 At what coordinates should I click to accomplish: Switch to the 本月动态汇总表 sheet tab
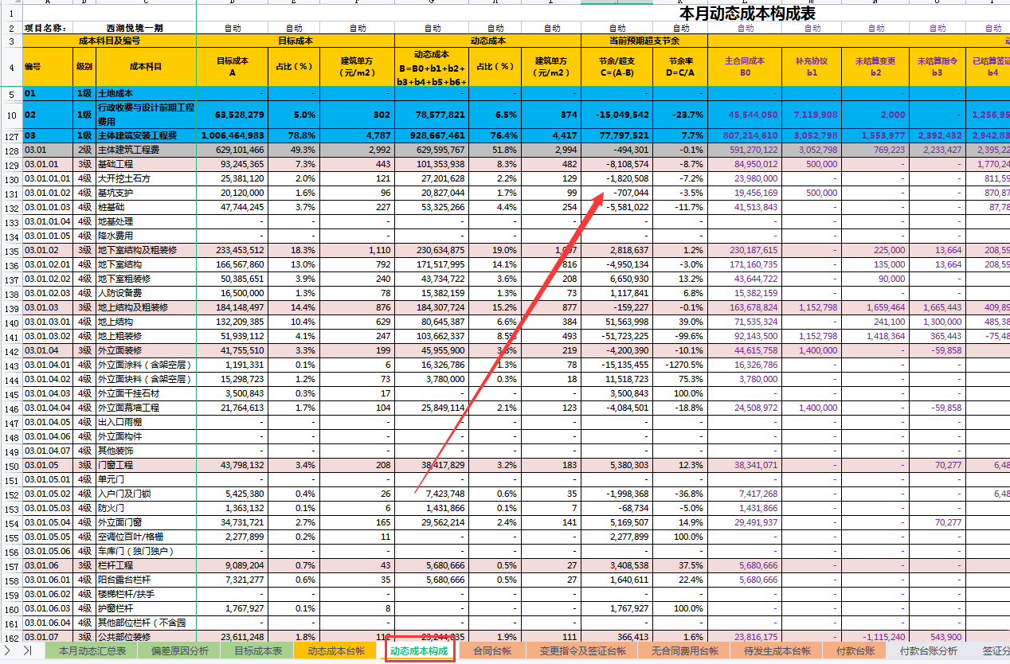pos(92,650)
